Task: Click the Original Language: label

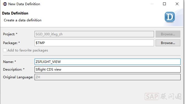Action: point(18,77)
